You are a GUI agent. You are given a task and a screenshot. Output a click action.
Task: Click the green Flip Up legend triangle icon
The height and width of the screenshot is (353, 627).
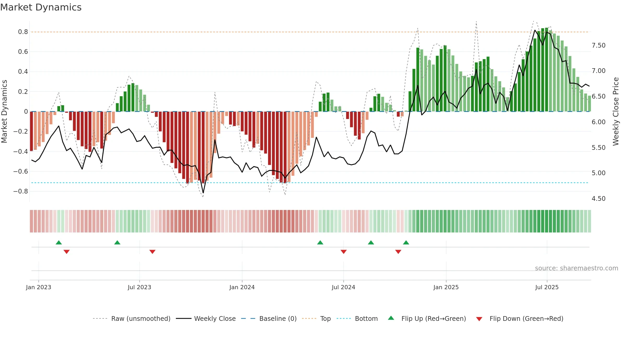(391, 318)
